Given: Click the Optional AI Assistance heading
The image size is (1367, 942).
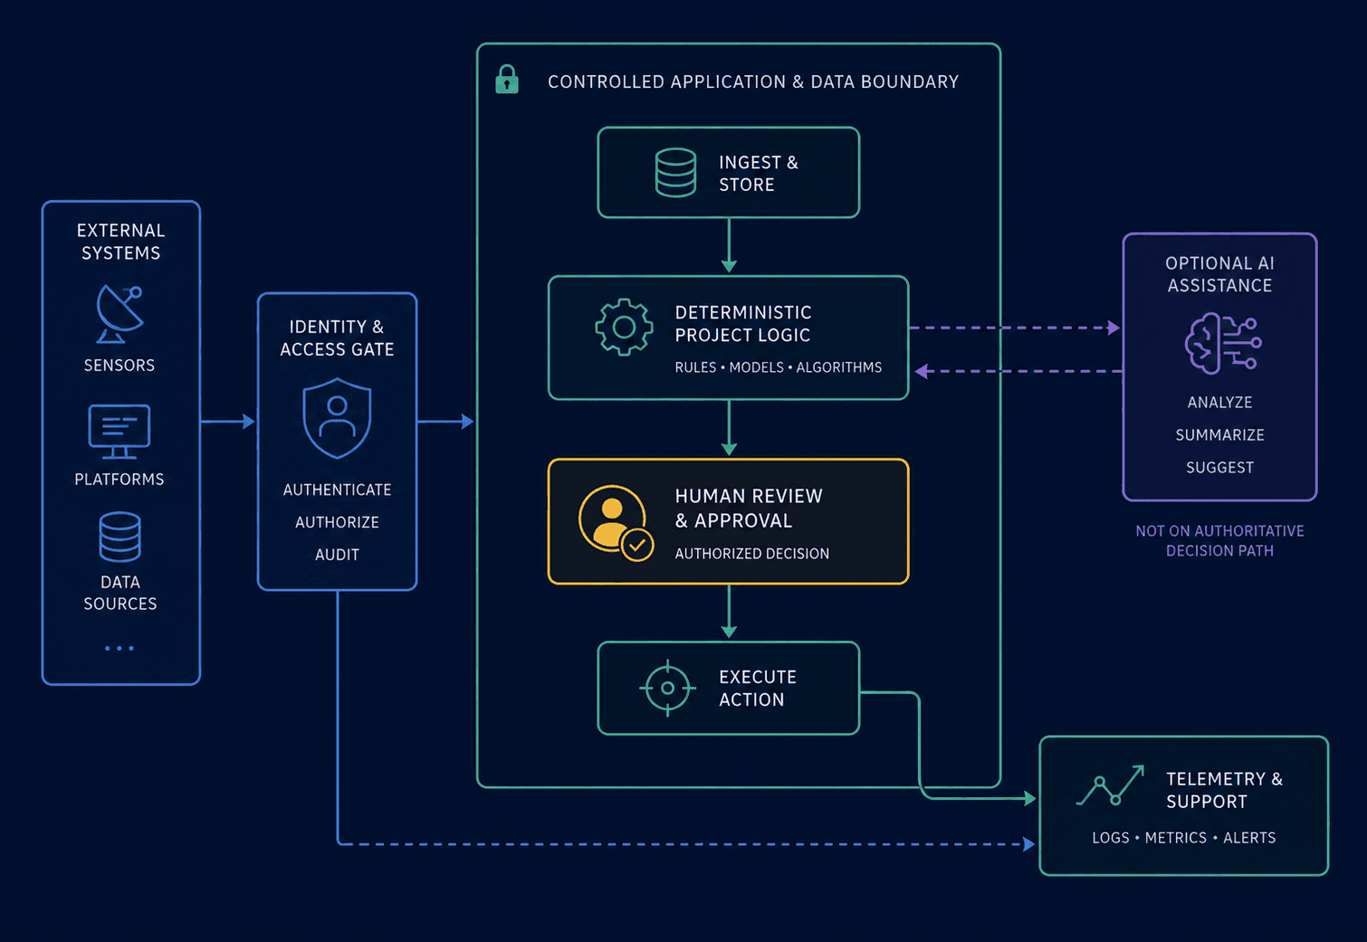Looking at the screenshot, I should [1219, 274].
